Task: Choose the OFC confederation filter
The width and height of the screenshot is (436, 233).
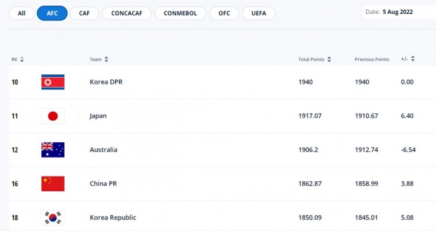Action: click(224, 13)
